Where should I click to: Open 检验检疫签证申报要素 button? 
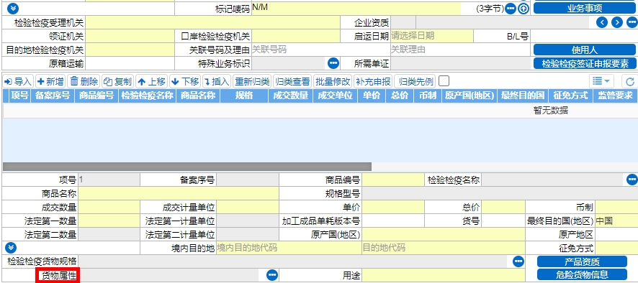click(585, 63)
